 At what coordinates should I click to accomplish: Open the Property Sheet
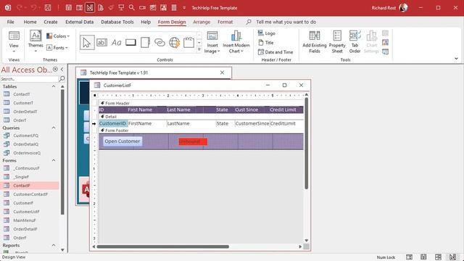click(337, 42)
